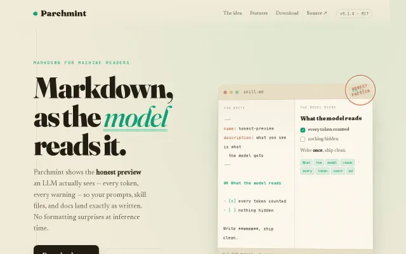Image resolution: width=406 pixels, height=254 pixels.
Task: Click the 'YOU WRITE' pane label
Action: (x=234, y=108)
